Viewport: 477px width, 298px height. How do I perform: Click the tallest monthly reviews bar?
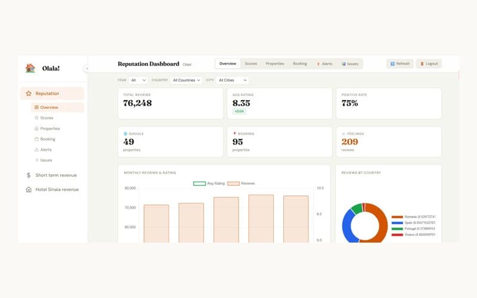(261, 218)
